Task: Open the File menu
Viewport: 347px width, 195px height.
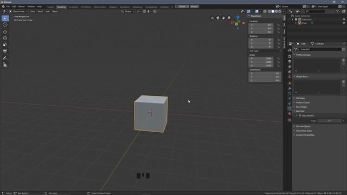Action: pos(8,6)
